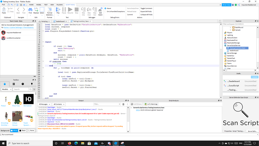Screen dimensions: 259x146
Task: Select ReplicatedStorage in Explorer
Action: pyautogui.click(x=233, y=43)
